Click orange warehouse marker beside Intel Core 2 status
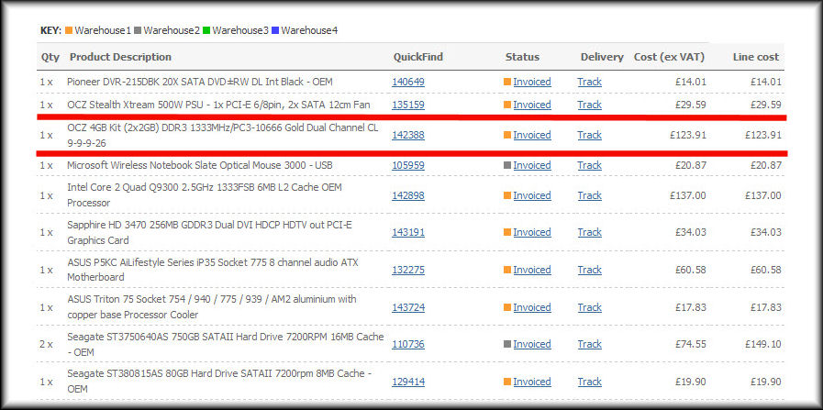823x410 pixels. [507, 195]
